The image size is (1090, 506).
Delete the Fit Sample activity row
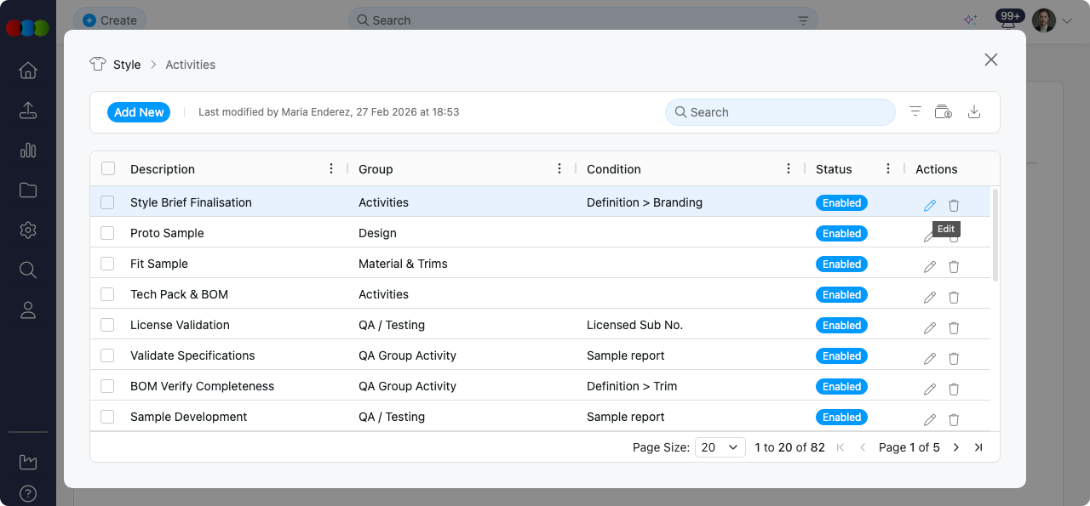[954, 266]
